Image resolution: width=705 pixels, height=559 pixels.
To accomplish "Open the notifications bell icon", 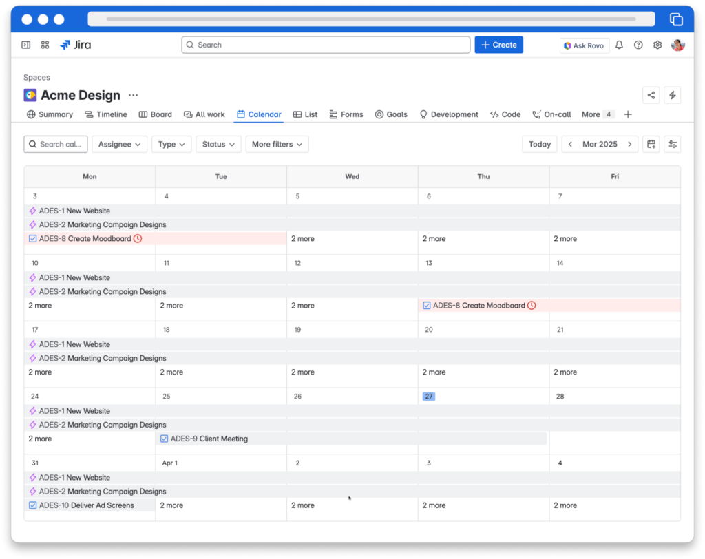I will tap(619, 45).
